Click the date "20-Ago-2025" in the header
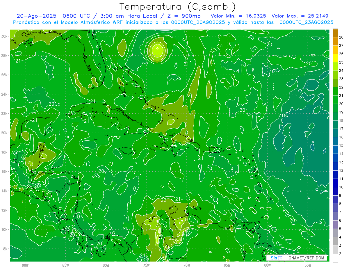Viewport: 349px width, 269px height. [x=36, y=16]
